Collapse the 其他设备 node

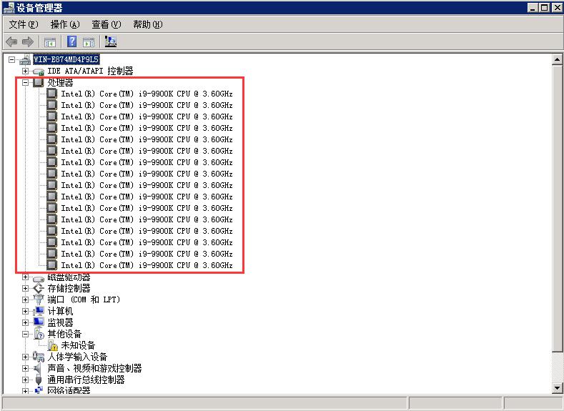tap(25, 334)
